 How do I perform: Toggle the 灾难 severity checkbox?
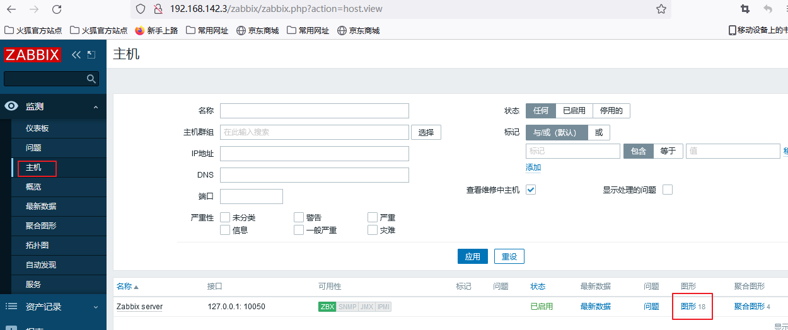[x=373, y=230]
